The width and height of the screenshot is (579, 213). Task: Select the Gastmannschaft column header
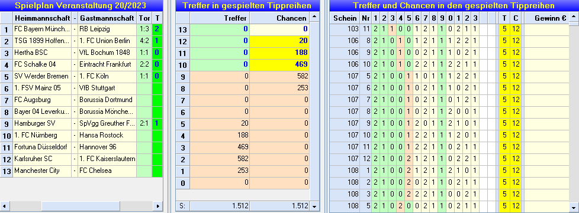pos(107,18)
